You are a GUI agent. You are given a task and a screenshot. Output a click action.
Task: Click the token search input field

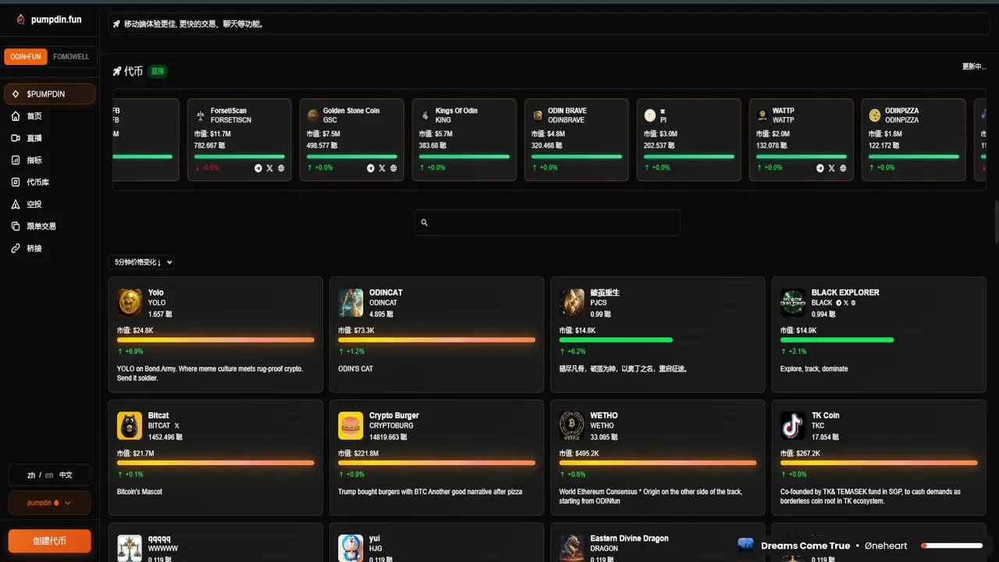pos(547,222)
